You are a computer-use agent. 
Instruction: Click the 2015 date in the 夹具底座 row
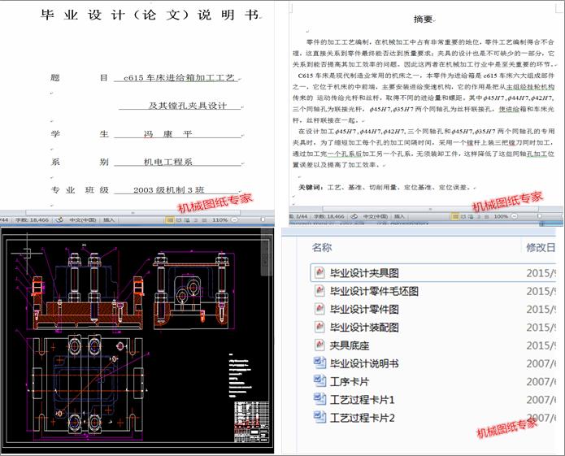point(540,345)
